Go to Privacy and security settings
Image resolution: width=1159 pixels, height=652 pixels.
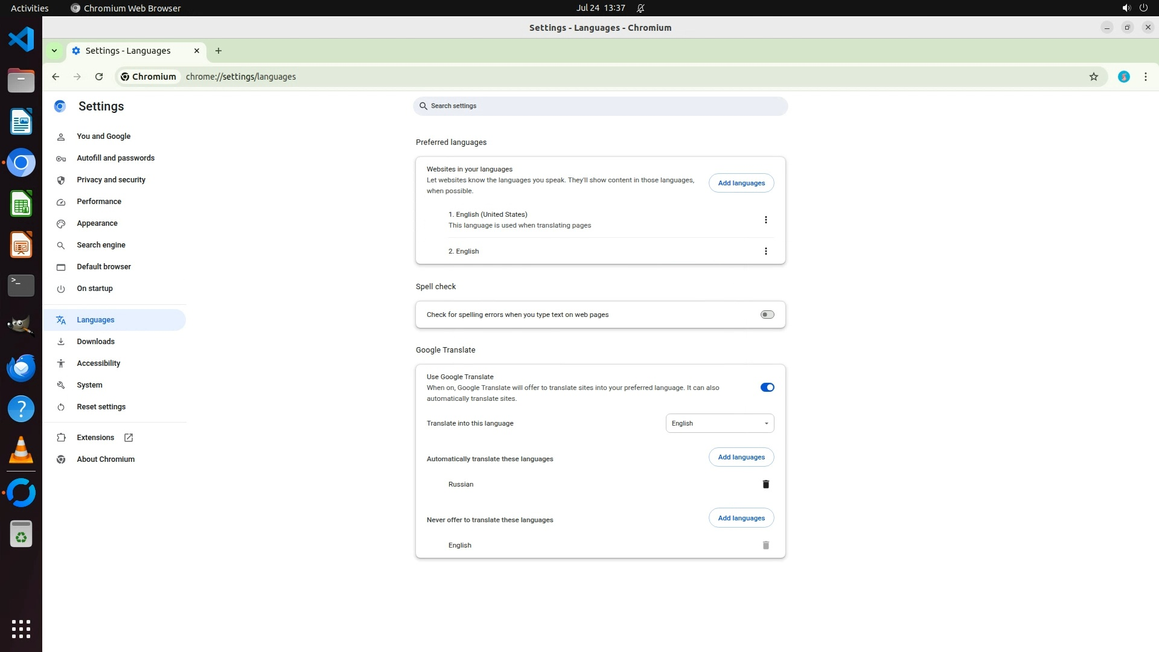(111, 180)
